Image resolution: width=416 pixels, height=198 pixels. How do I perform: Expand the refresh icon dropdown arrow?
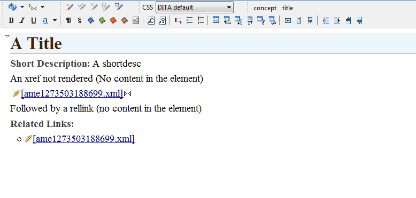click(22, 7)
